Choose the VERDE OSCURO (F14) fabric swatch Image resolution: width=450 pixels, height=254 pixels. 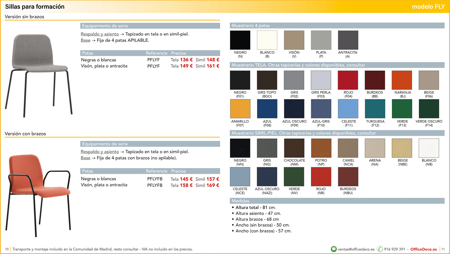click(429, 109)
